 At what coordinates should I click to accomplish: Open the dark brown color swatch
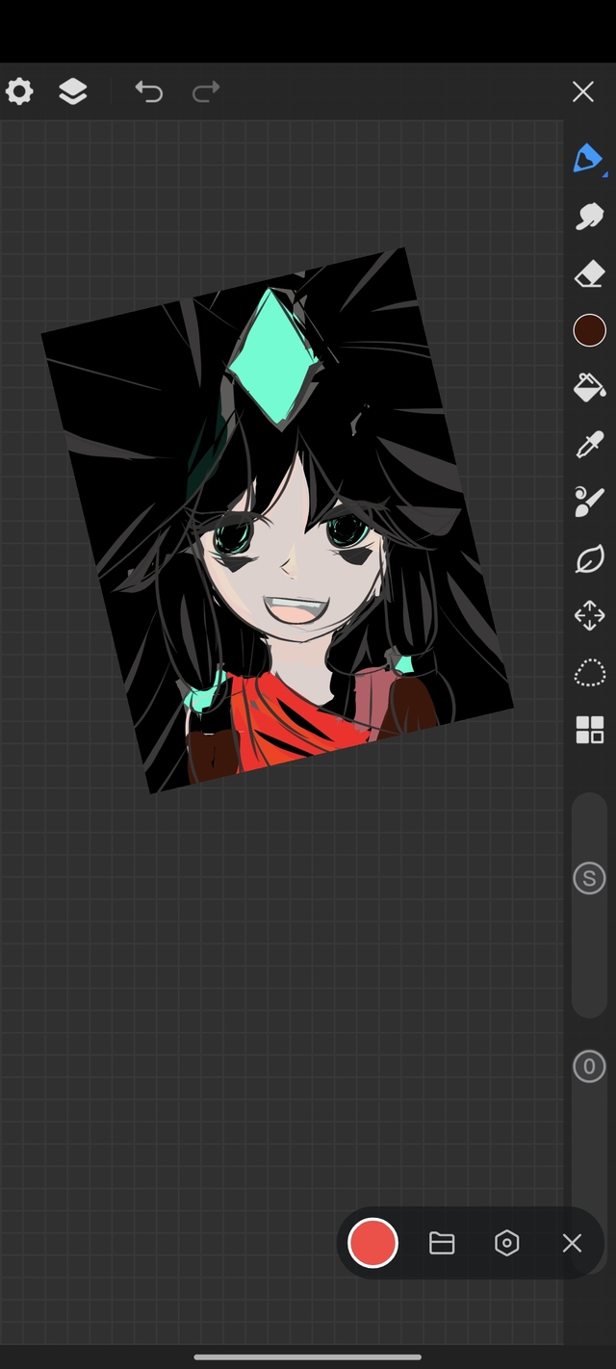point(589,330)
